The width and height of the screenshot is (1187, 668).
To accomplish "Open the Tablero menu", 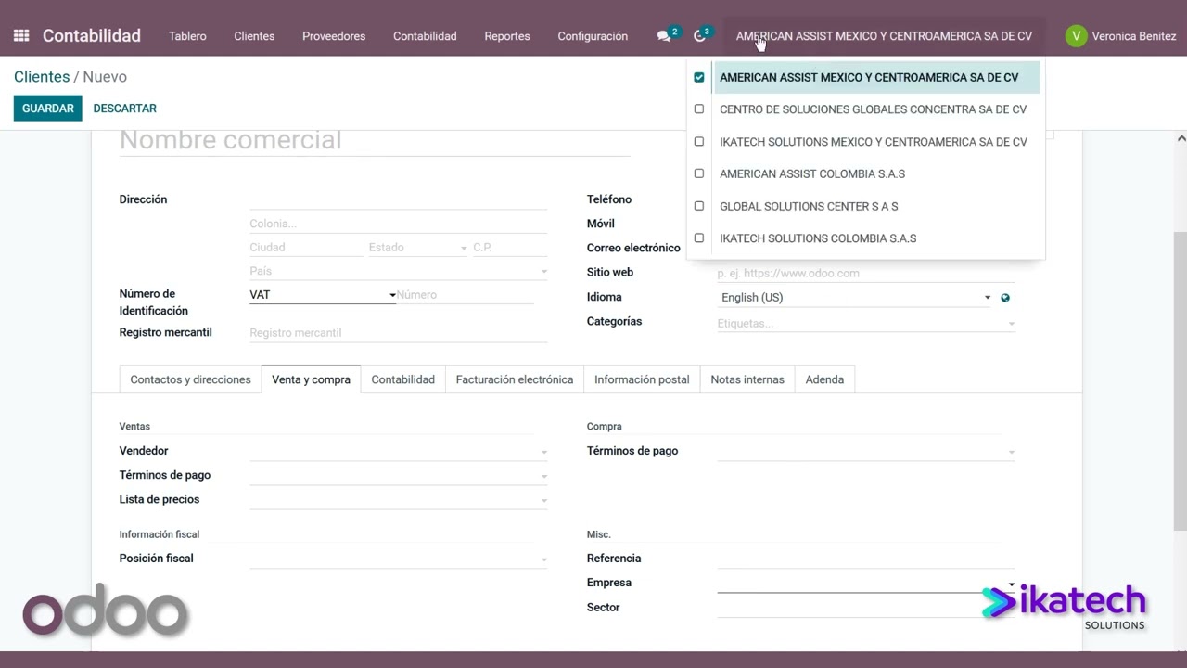I will pyautogui.click(x=187, y=36).
